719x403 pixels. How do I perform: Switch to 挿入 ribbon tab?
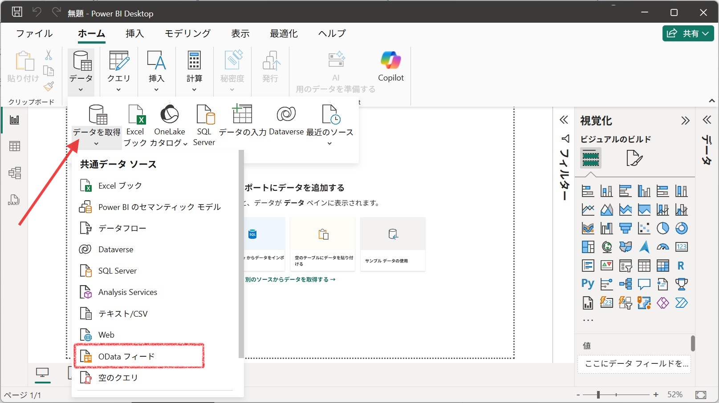(135, 33)
